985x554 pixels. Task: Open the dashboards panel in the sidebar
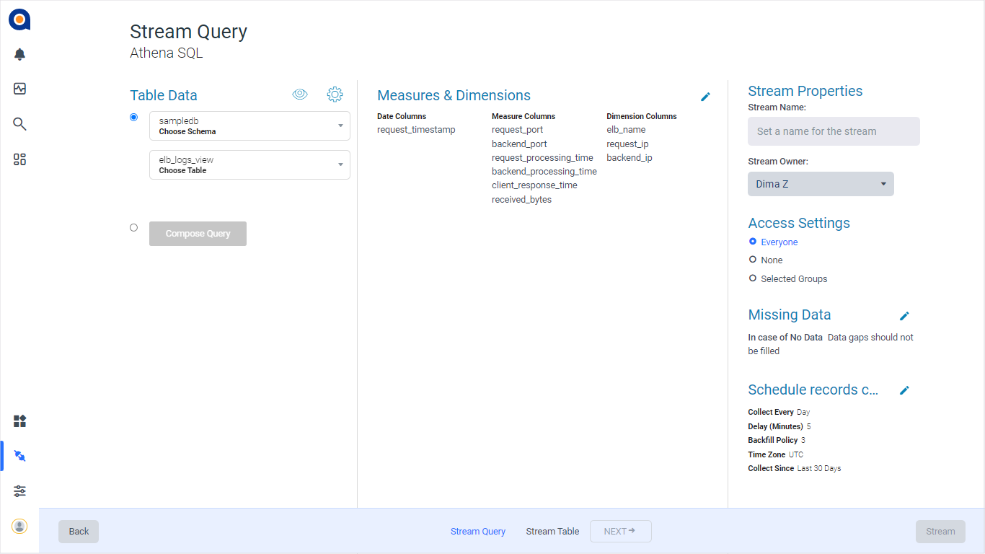(19, 159)
